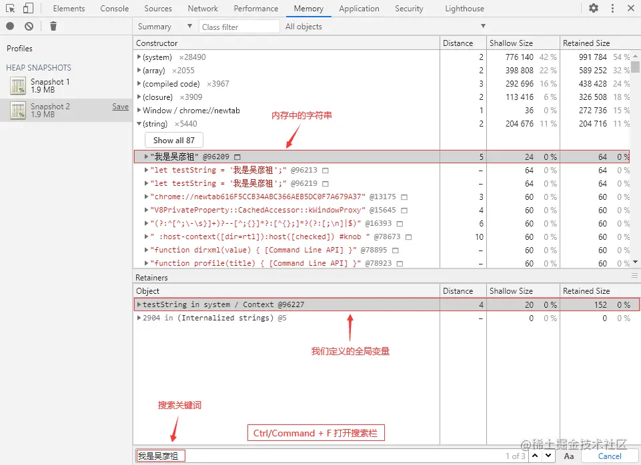Switch to the Sources tab
This screenshot has height=465, width=641.
pos(158,9)
